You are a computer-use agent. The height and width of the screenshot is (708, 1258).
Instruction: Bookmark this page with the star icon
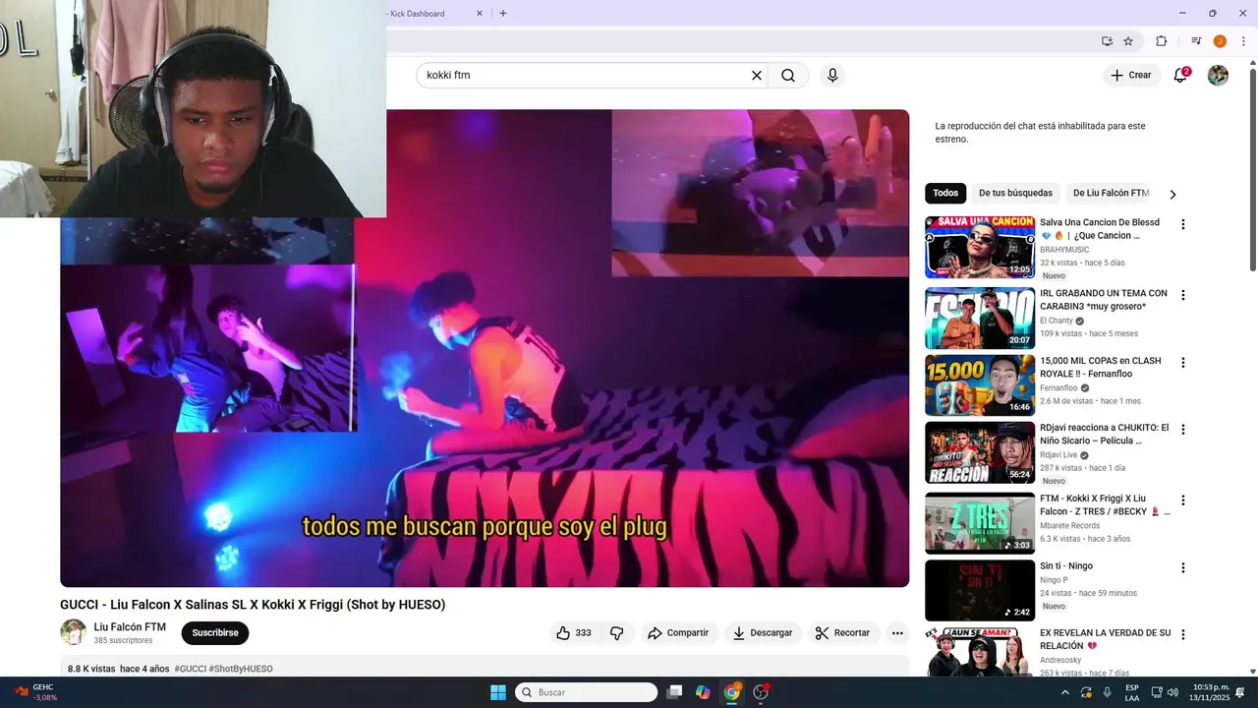[1128, 41]
